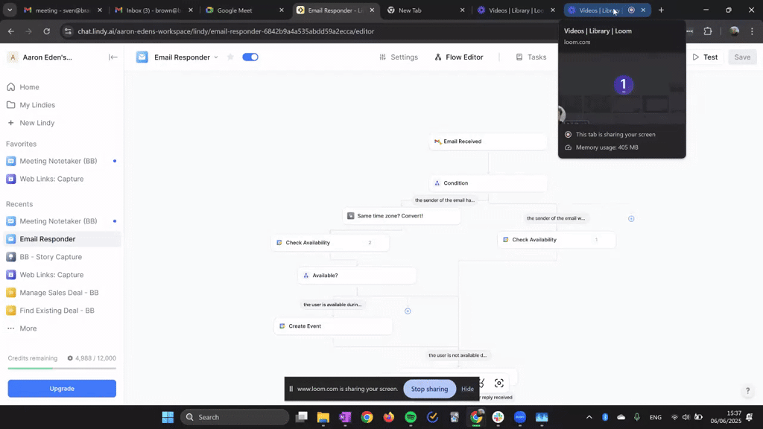Click the plus icon below Available node
The width and height of the screenshot is (763, 429).
(x=408, y=311)
